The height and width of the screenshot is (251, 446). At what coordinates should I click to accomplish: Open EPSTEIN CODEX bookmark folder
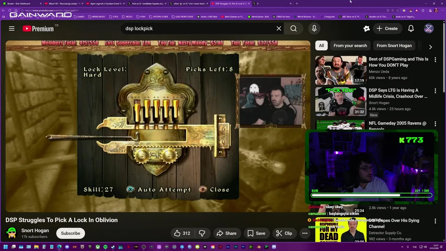(x=159, y=16)
